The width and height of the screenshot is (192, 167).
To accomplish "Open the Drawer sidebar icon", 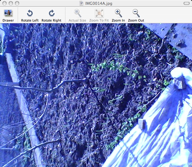I will (8, 13).
